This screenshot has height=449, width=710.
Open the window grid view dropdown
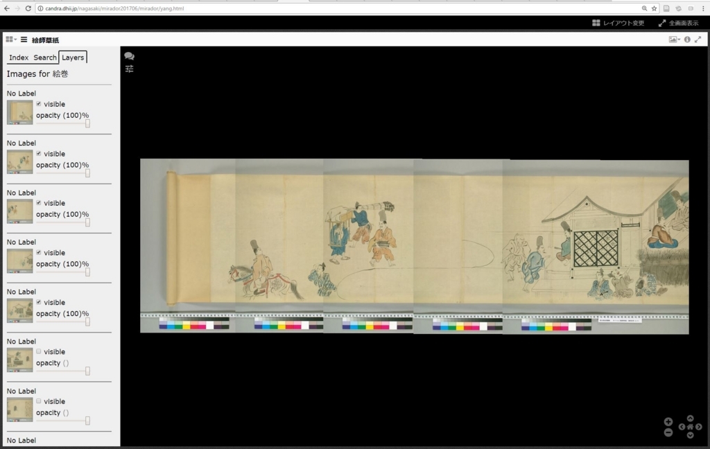click(11, 39)
